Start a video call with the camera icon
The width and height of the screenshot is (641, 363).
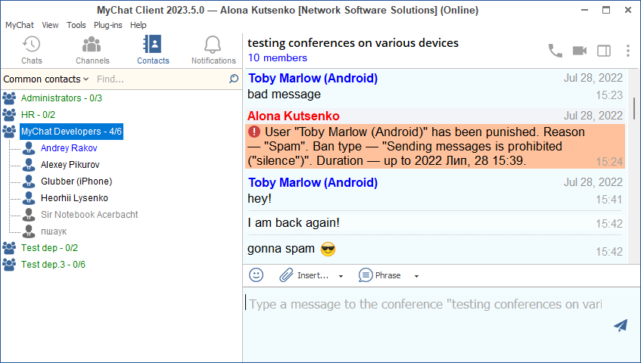coord(580,51)
